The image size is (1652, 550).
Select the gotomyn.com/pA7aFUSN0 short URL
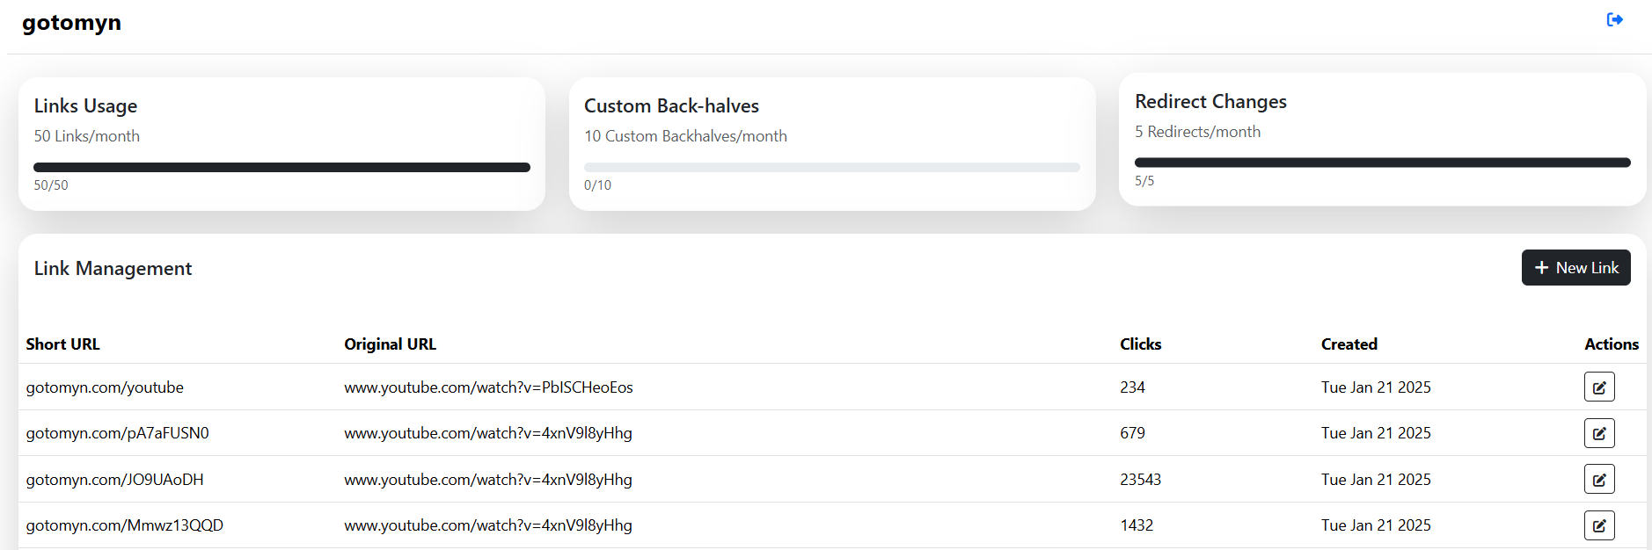pyautogui.click(x=117, y=433)
